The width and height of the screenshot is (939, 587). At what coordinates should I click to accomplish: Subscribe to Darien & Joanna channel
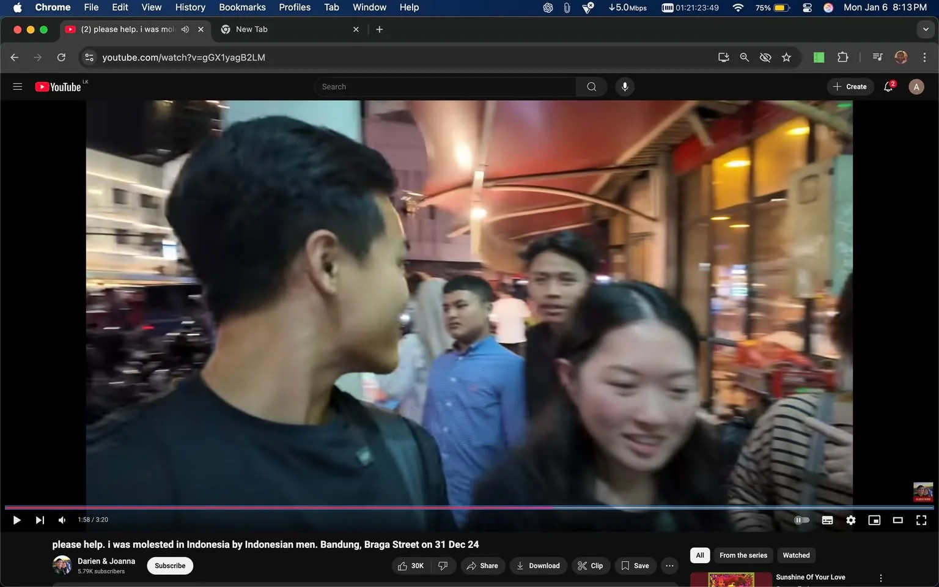point(169,566)
